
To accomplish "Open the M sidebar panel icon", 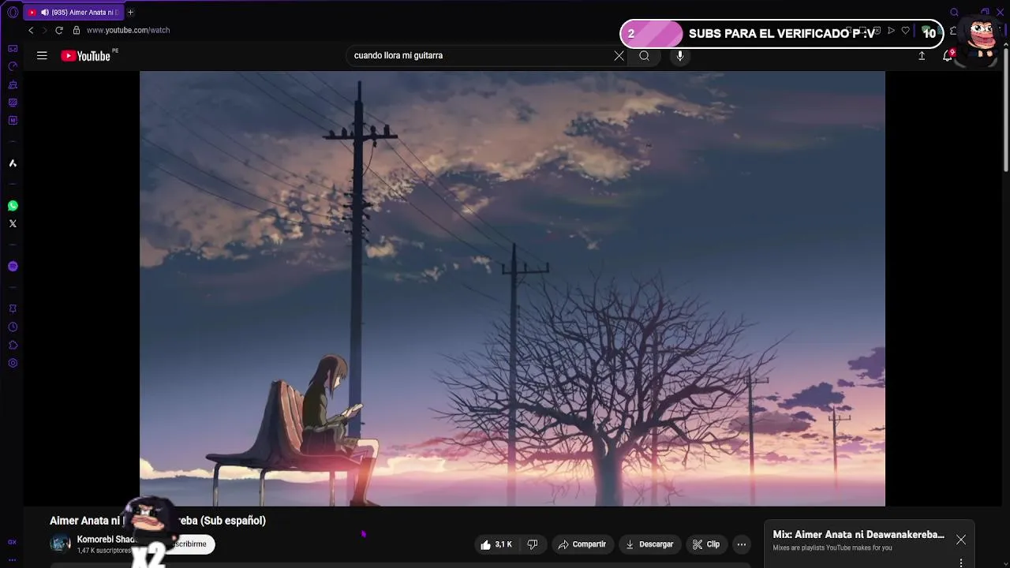I will 13,121.
